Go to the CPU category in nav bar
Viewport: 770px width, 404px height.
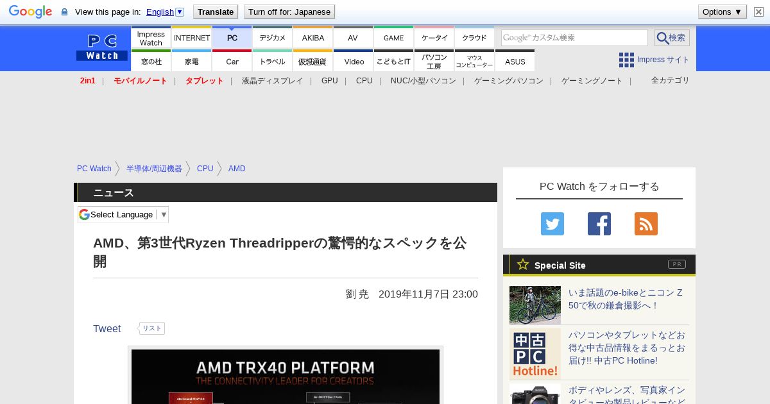point(364,81)
